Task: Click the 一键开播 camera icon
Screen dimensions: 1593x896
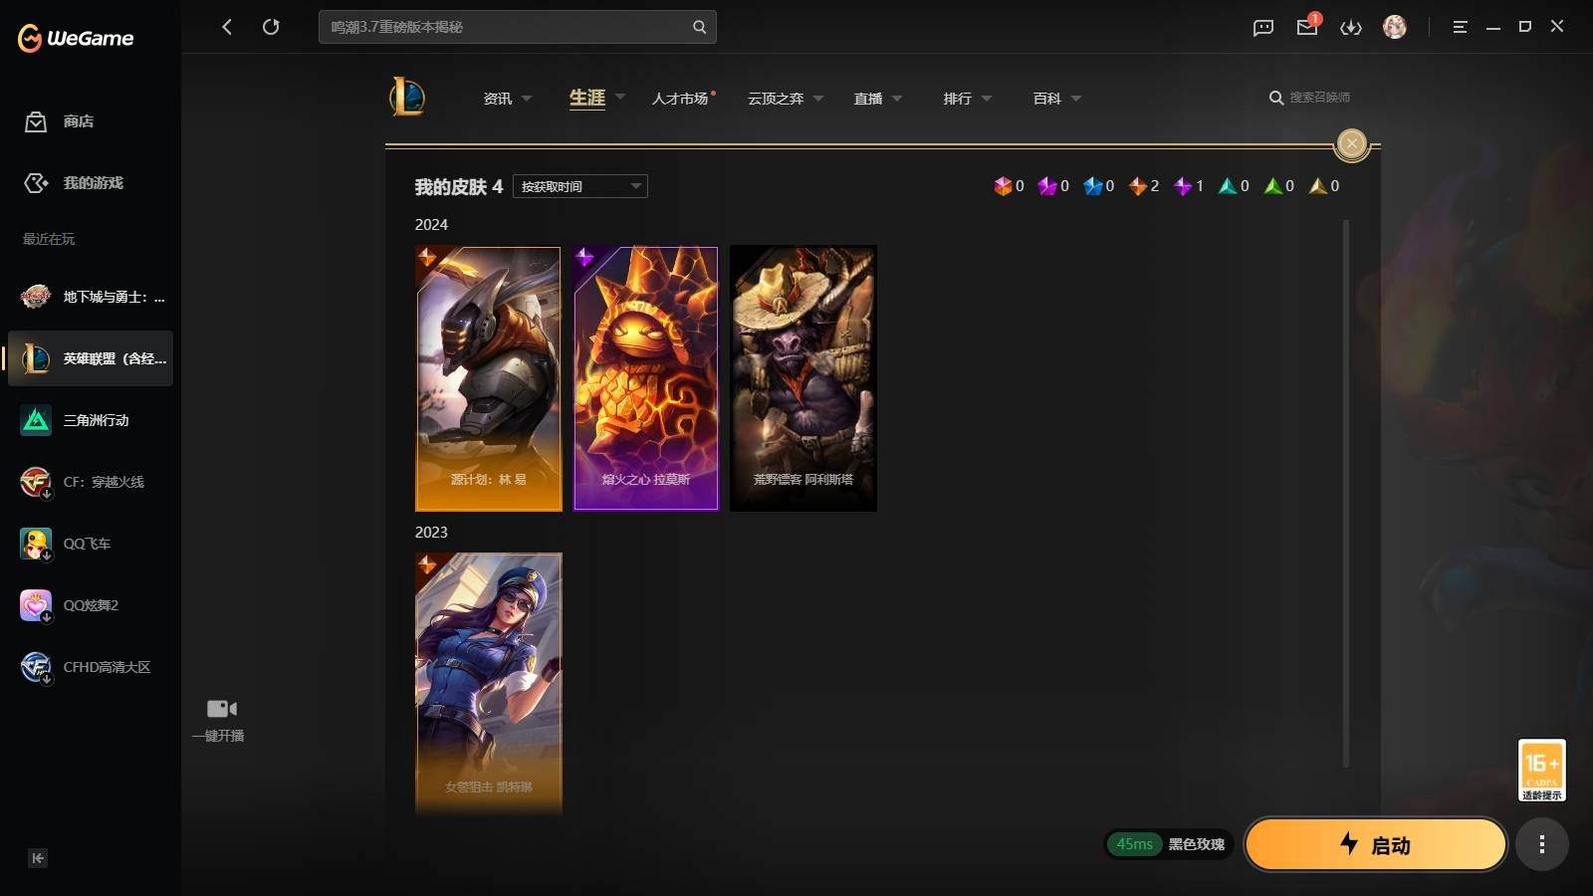Action: coord(221,709)
